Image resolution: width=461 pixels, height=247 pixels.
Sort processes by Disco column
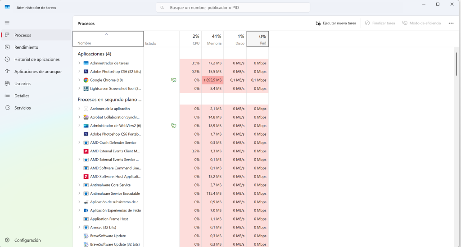click(x=235, y=39)
